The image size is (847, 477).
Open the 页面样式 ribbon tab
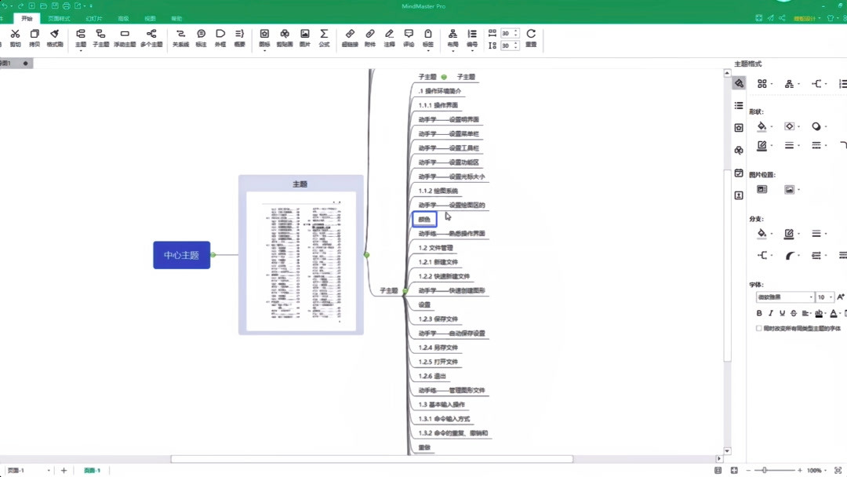click(60, 18)
